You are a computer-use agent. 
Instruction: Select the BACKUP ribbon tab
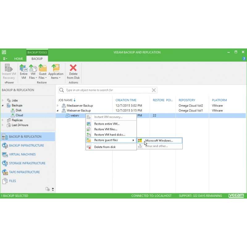(x=37, y=59)
